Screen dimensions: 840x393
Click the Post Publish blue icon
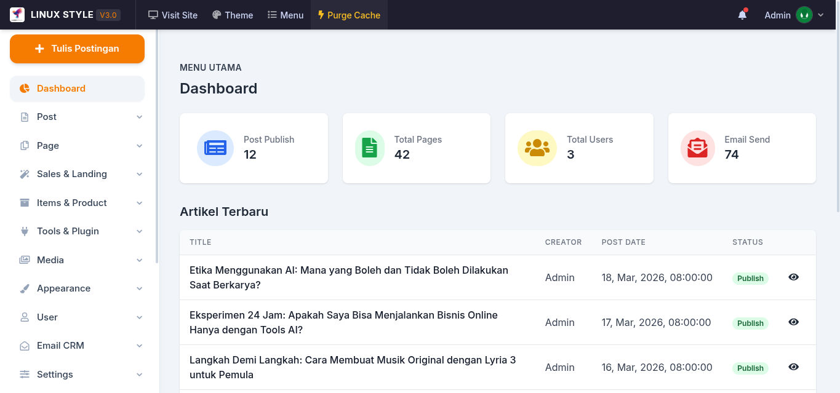click(x=215, y=148)
